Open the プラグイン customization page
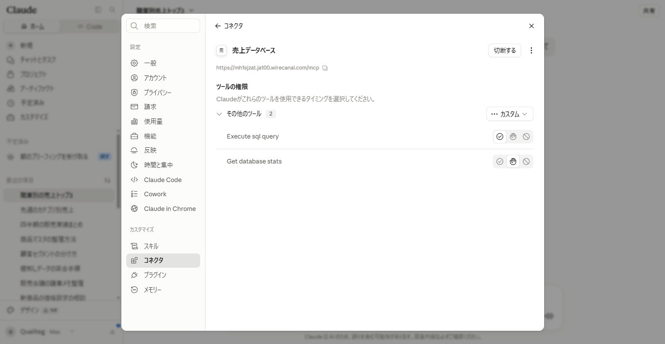 pyautogui.click(x=163, y=275)
